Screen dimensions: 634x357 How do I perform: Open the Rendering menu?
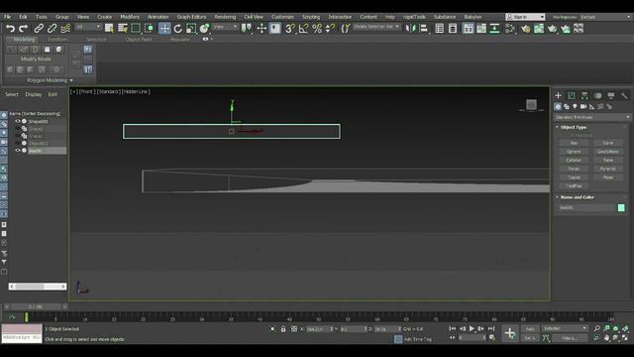[x=225, y=17]
